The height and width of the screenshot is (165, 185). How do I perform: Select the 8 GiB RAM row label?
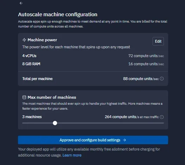31,64
